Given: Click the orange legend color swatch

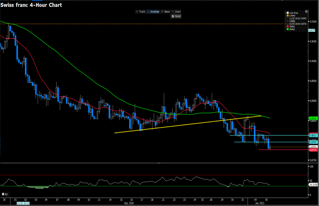Looking at the screenshot, I should 288,16.
